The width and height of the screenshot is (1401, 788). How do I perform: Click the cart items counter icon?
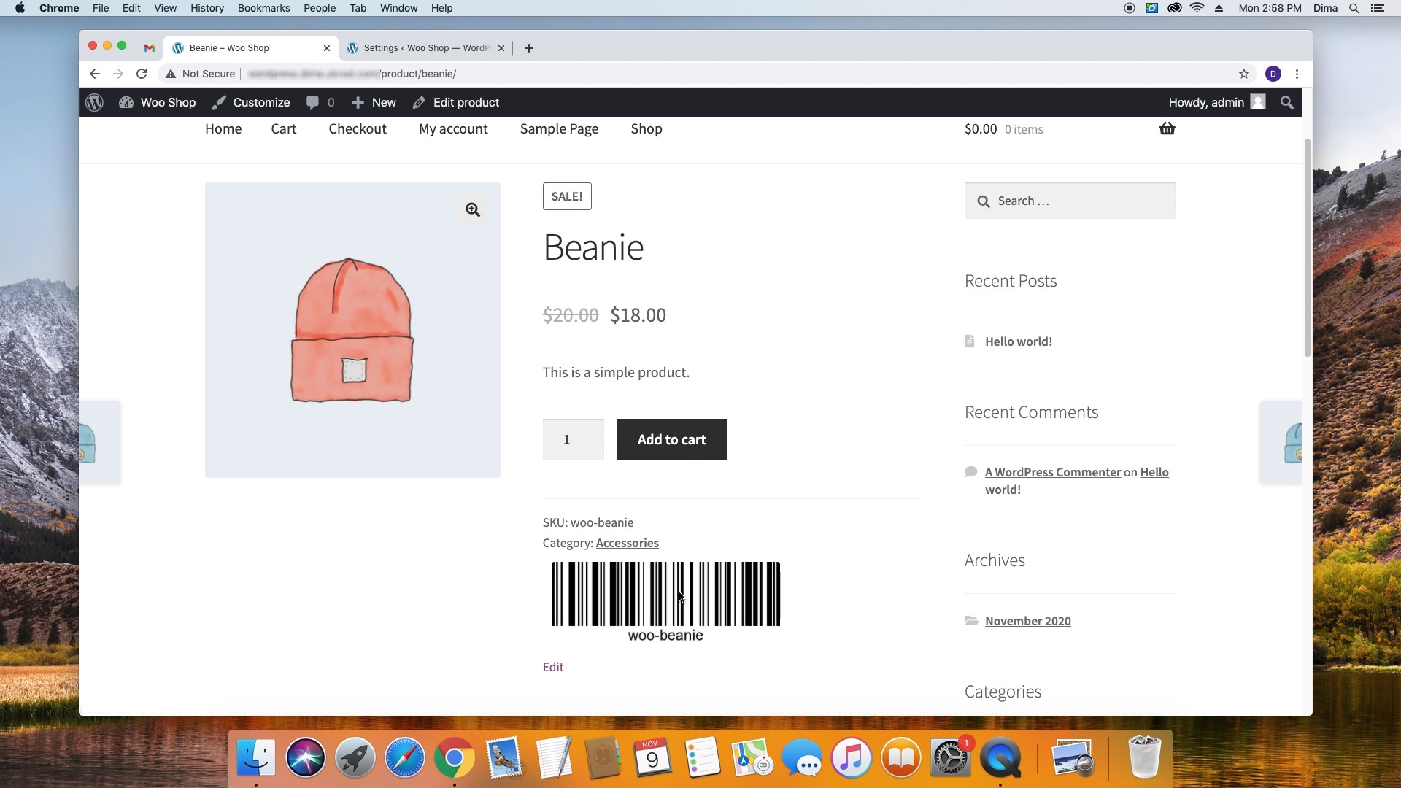point(1167,128)
